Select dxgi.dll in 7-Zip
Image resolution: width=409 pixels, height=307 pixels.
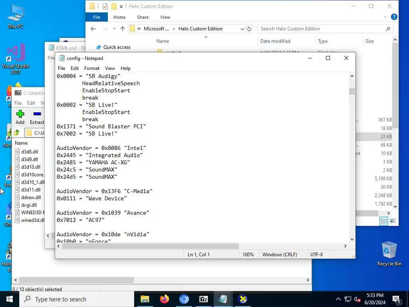[29, 205]
